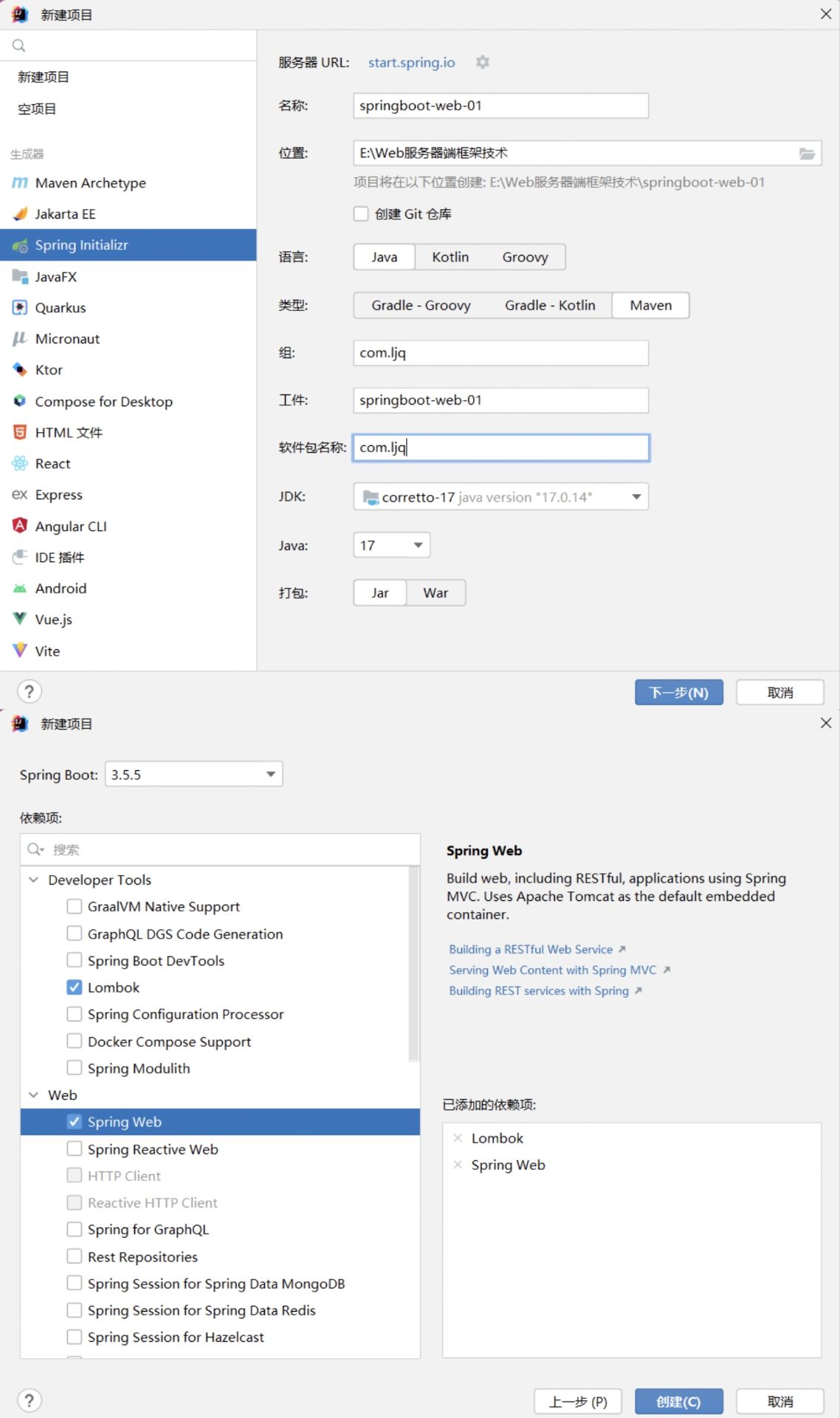The width and height of the screenshot is (840, 1418).
Task: Check Spring Modulith dependency
Action: click(74, 1068)
